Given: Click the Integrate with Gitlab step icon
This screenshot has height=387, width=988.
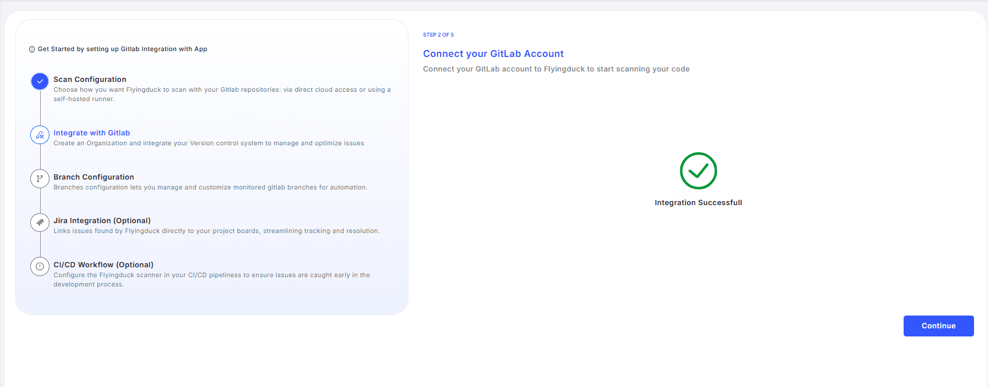Looking at the screenshot, I should click(x=40, y=135).
